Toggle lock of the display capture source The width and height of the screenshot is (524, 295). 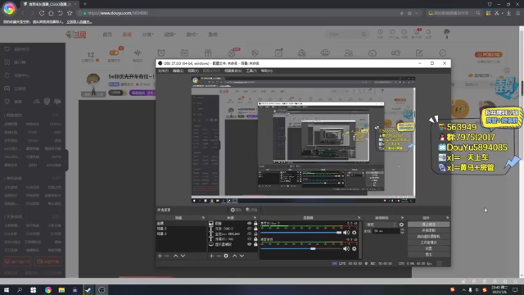tap(255, 244)
